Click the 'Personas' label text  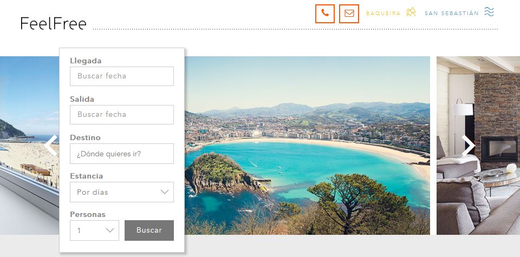pos(88,214)
